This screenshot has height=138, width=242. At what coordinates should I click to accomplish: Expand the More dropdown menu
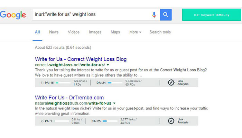point(135,32)
